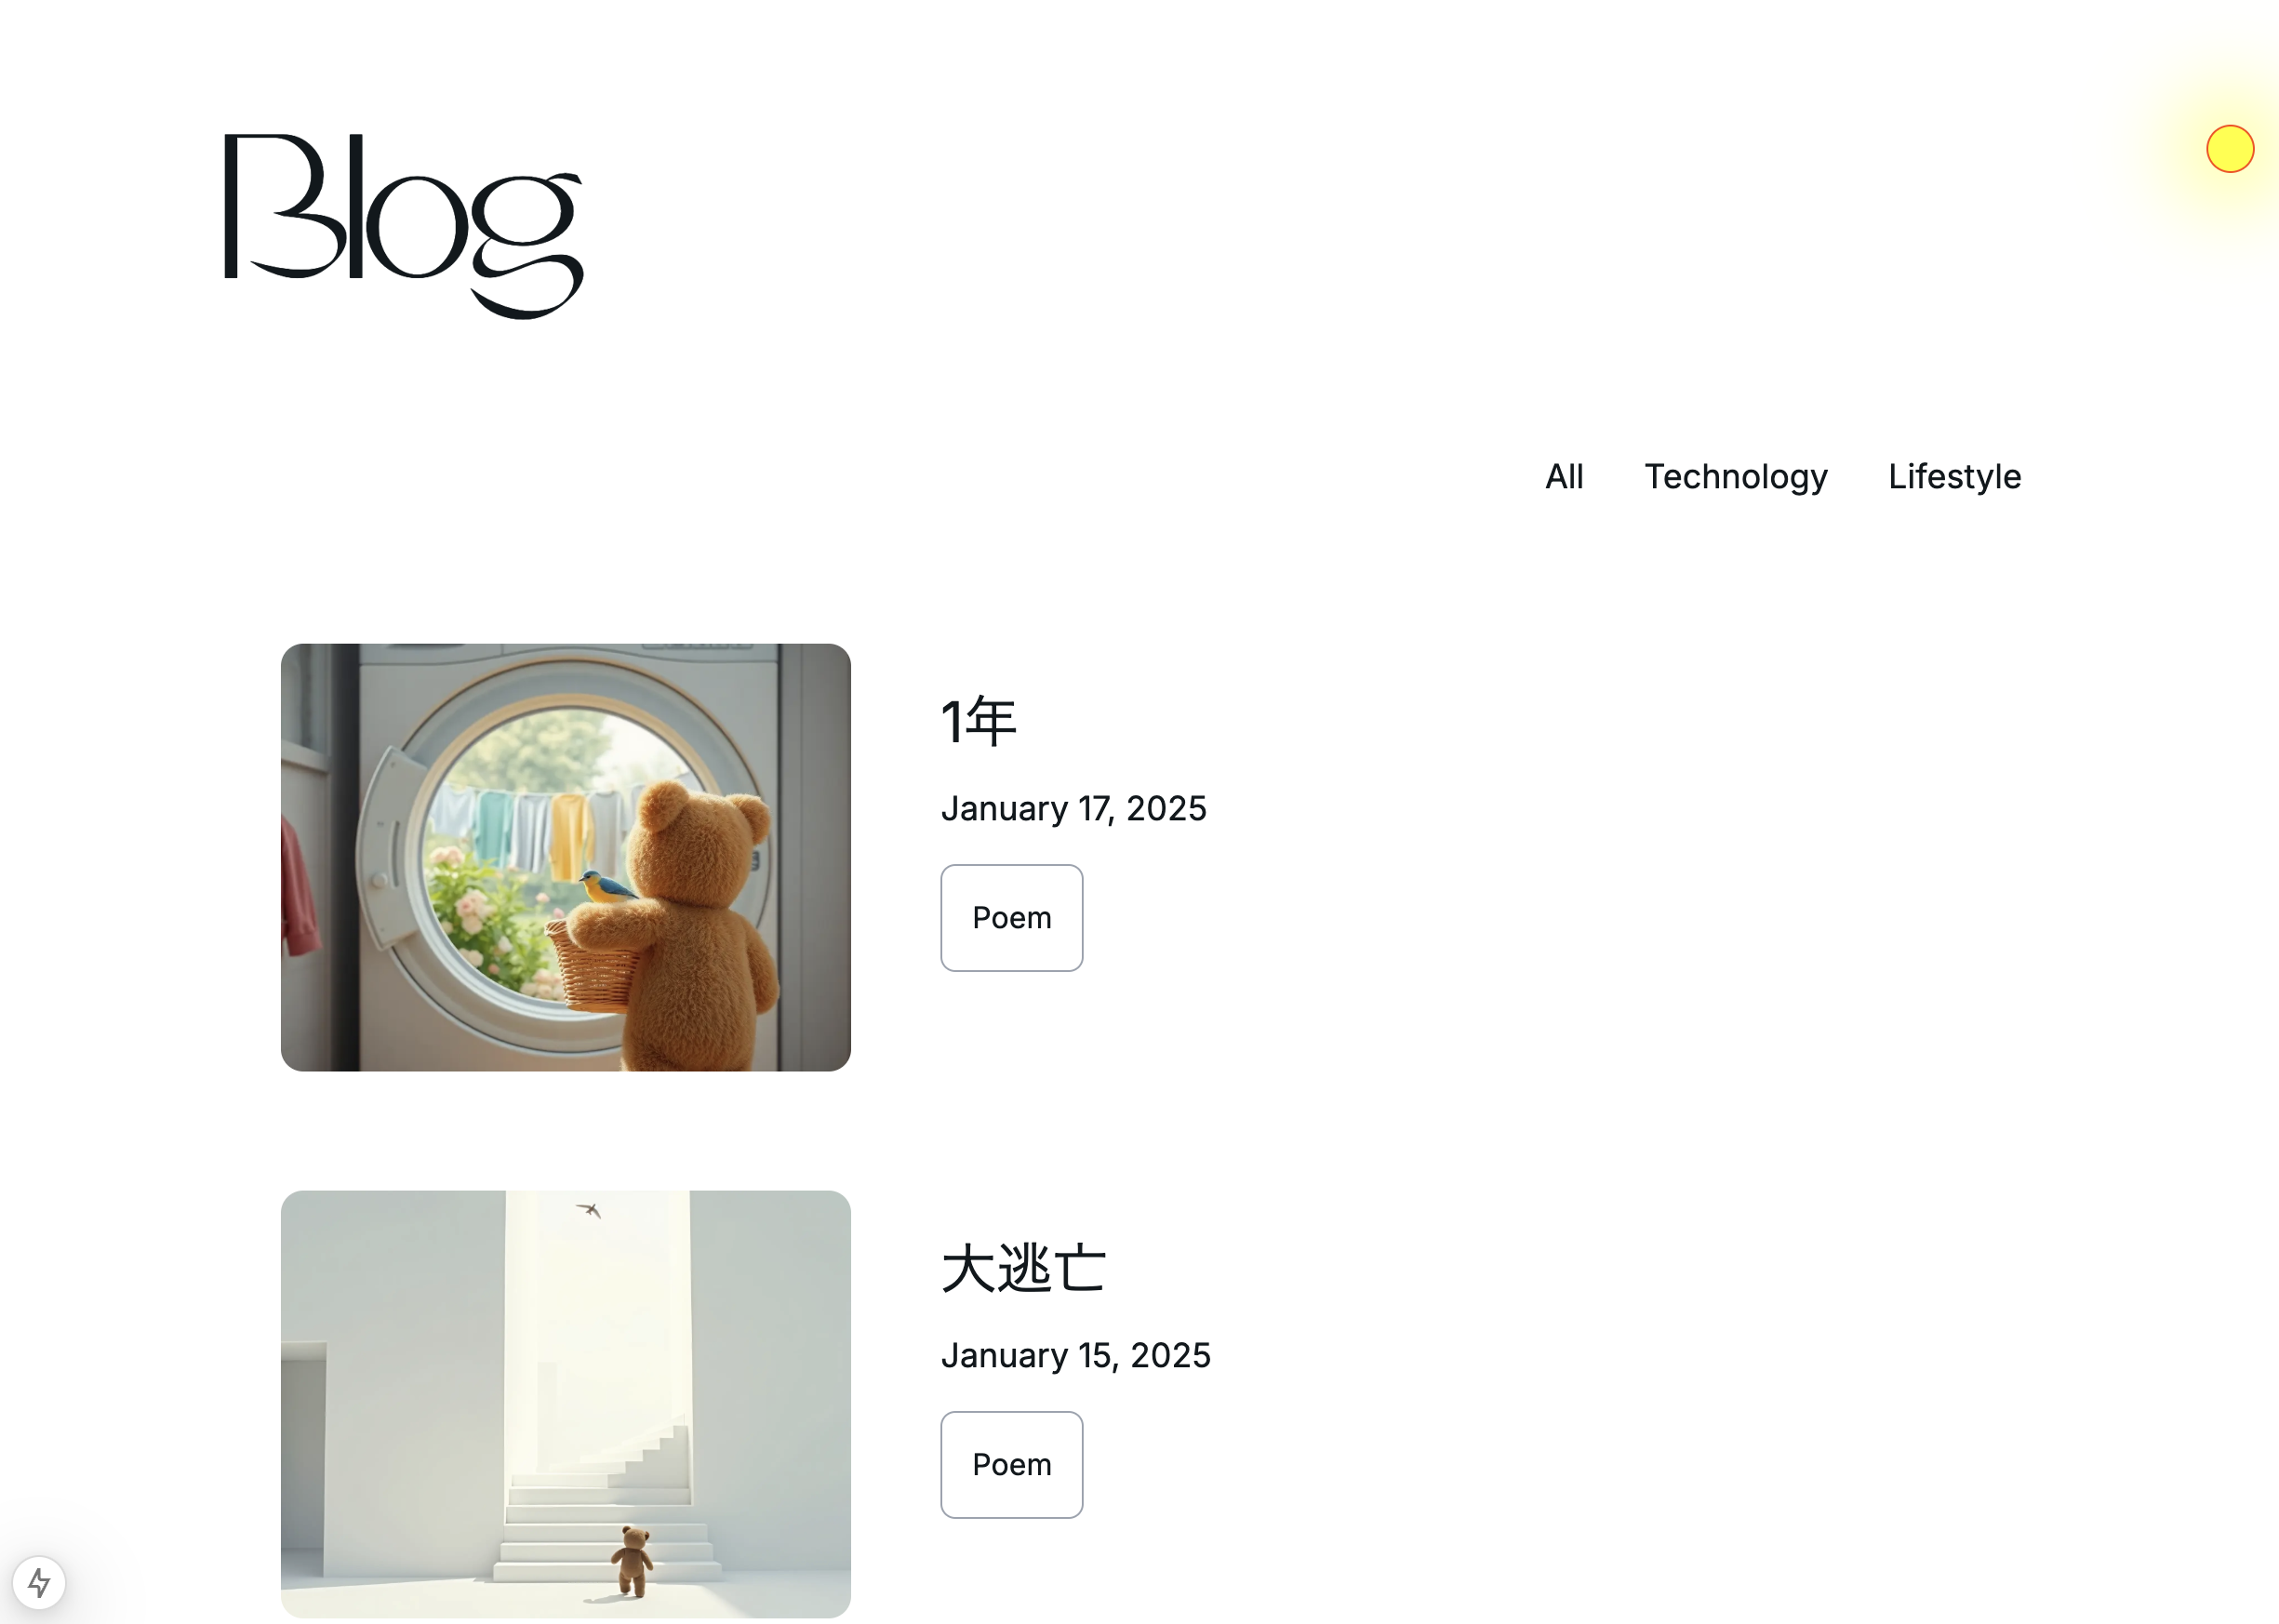Click the flying bird above the stairway
The width and height of the screenshot is (2279, 1624).
[x=589, y=1210]
